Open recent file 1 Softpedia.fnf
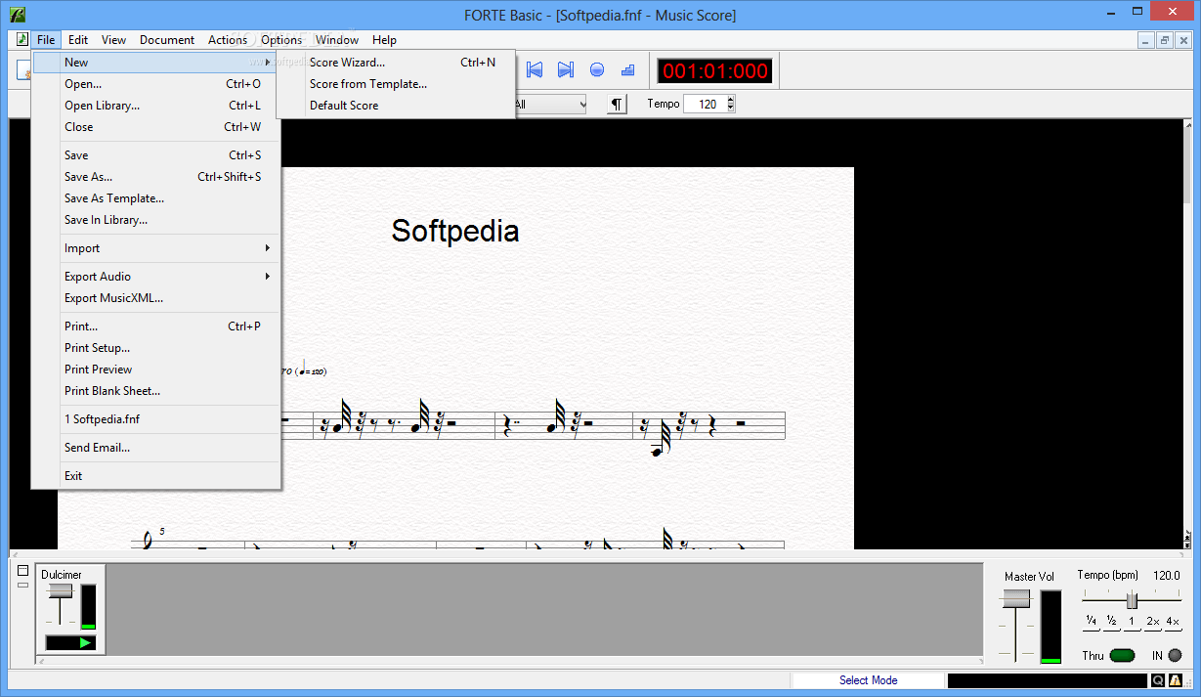Viewport: 1201px width, 697px height. coord(156,419)
